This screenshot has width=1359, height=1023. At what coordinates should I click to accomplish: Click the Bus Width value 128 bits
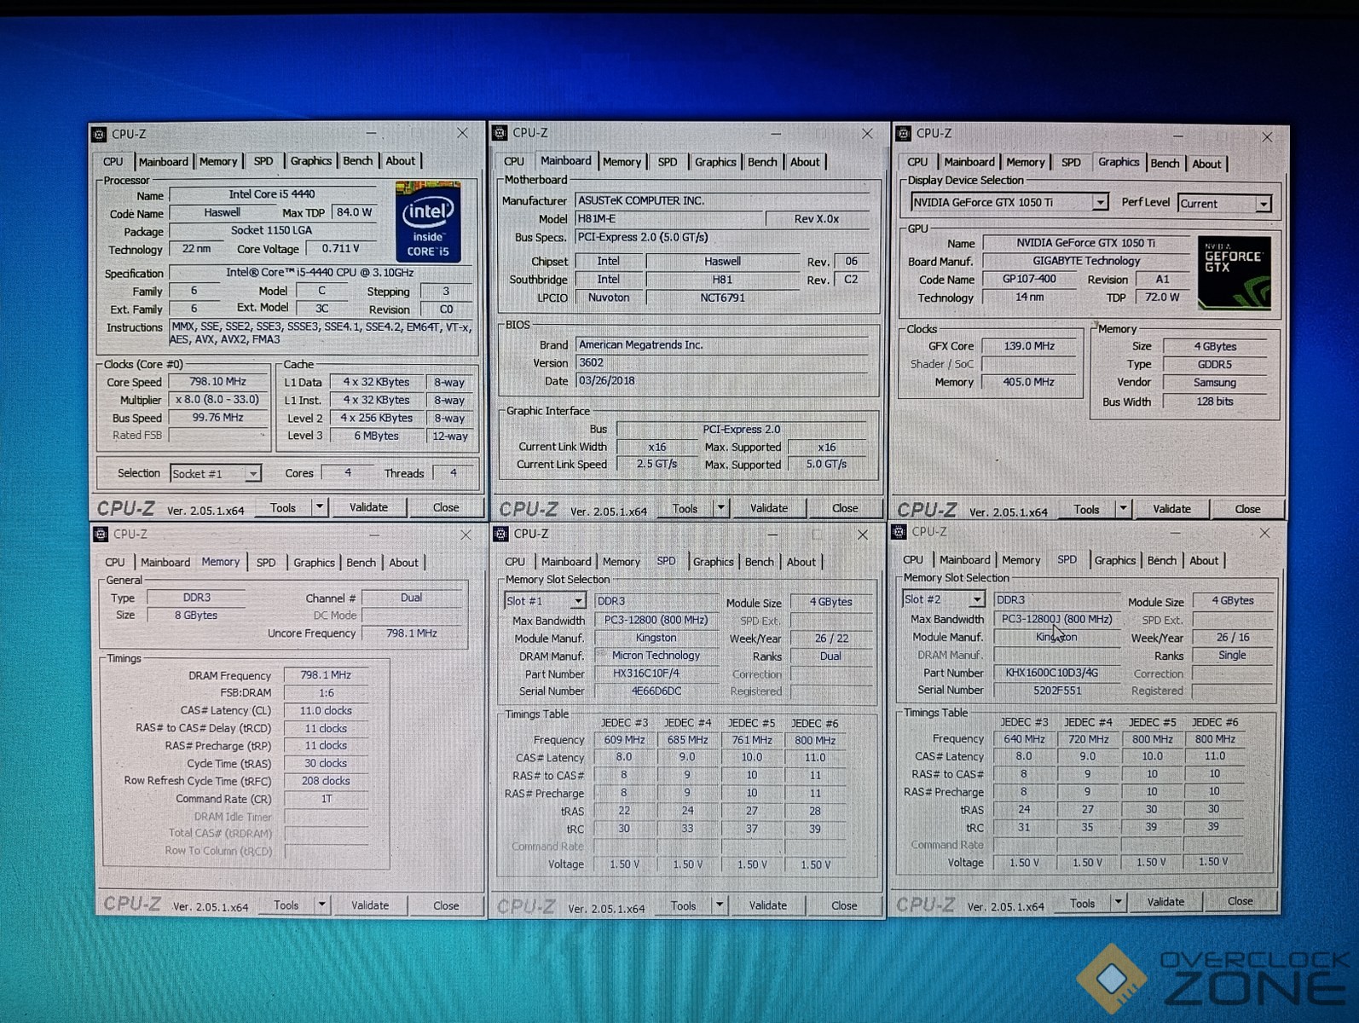1215,402
